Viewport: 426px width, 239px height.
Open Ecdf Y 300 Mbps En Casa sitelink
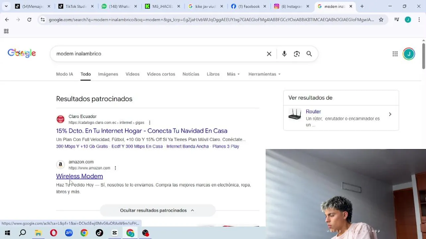coord(137,146)
